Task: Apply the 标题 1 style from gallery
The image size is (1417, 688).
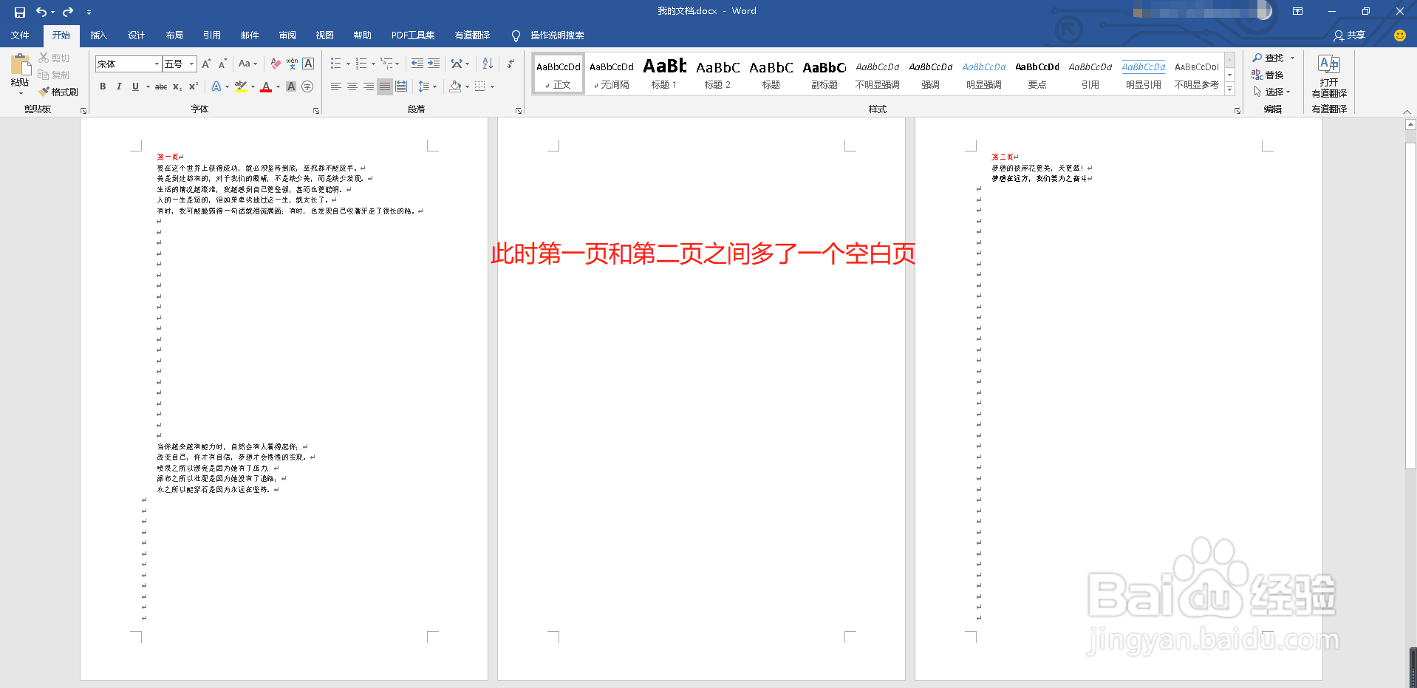Action: click(663, 73)
